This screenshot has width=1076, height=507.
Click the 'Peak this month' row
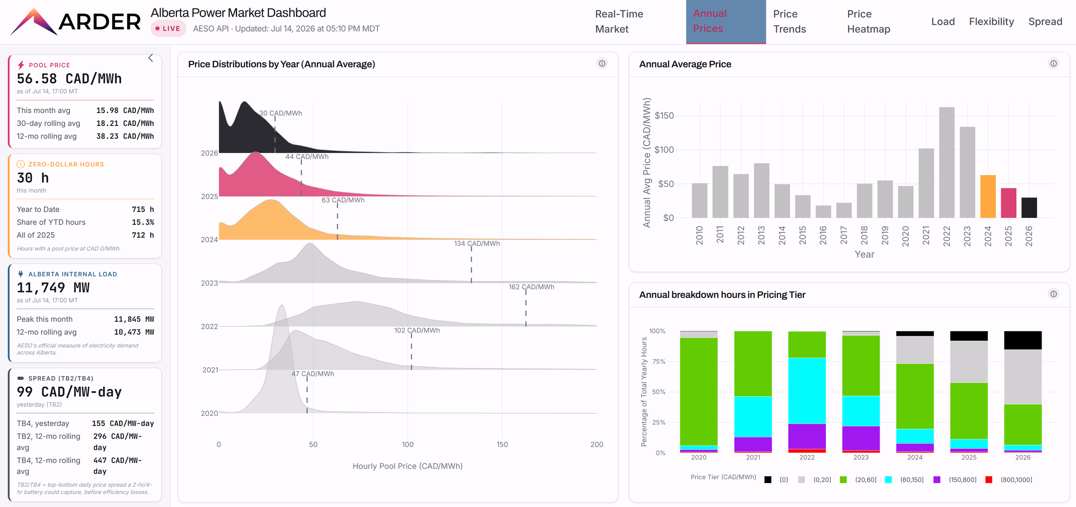pyautogui.click(x=85, y=319)
